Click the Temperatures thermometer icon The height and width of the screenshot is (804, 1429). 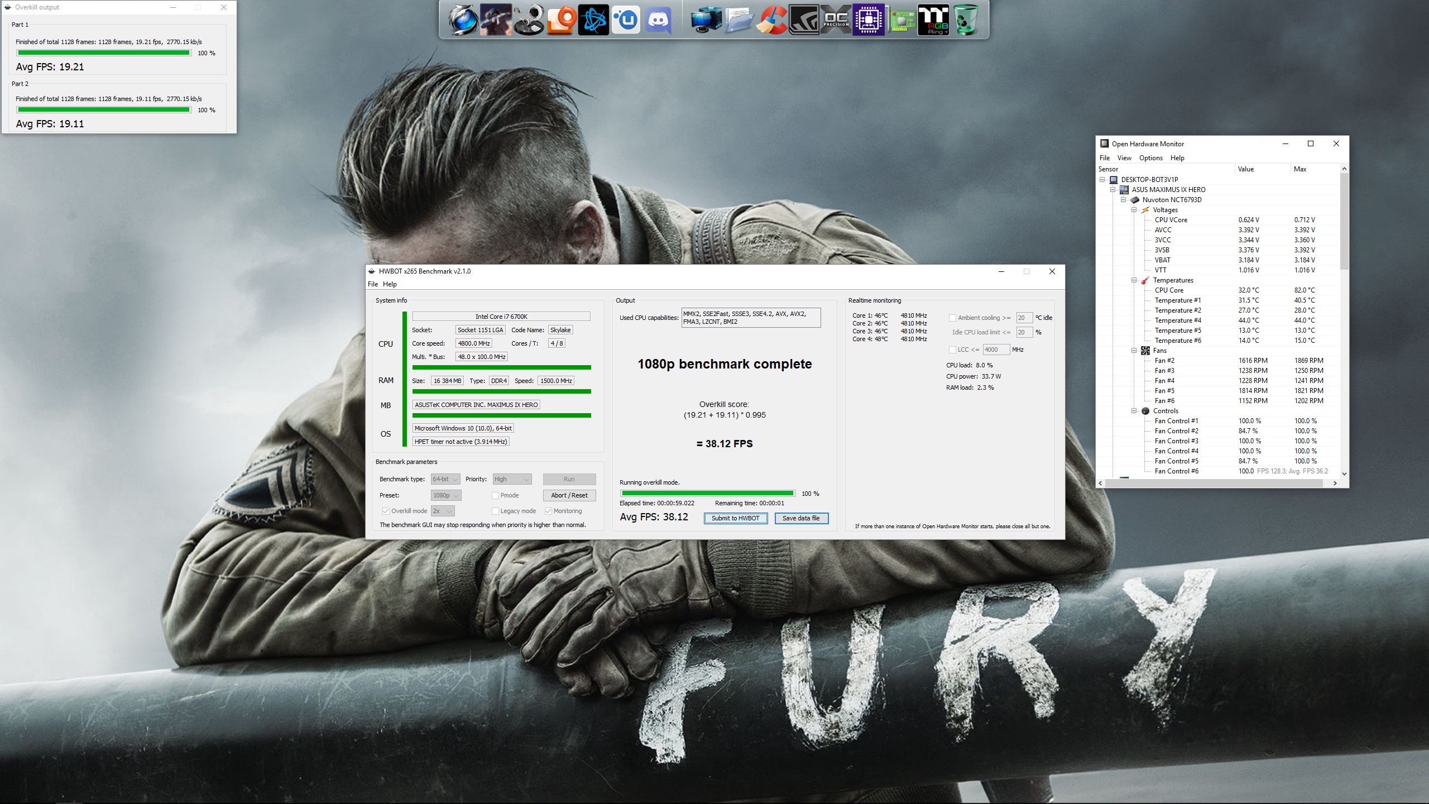point(1145,280)
